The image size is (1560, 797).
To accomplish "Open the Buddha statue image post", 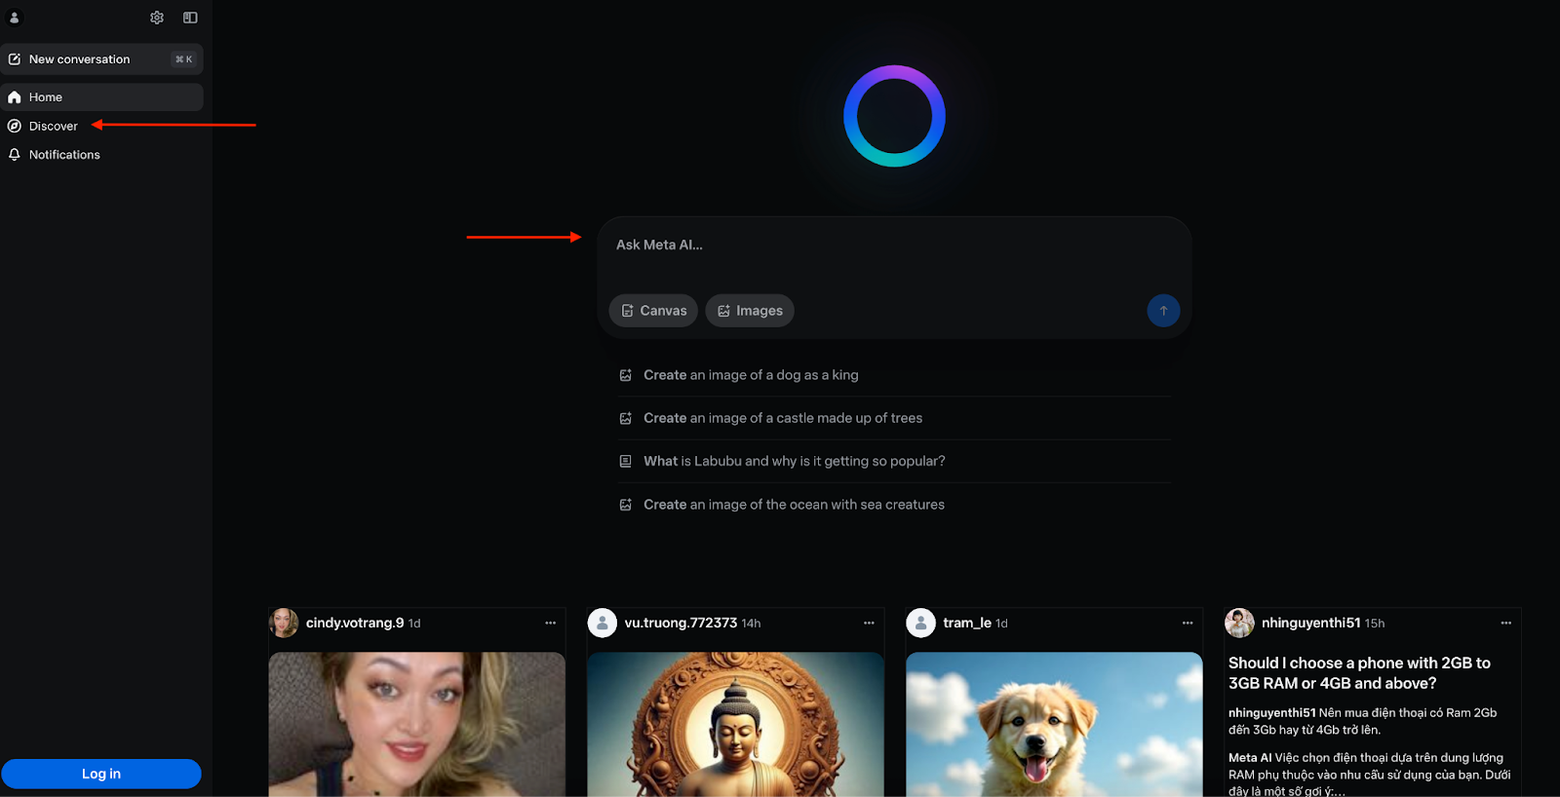I will point(736,724).
